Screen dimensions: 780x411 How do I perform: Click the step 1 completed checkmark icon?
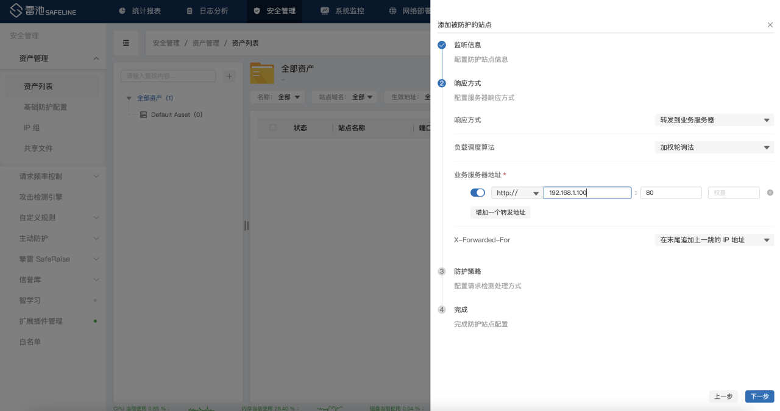point(442,45)
